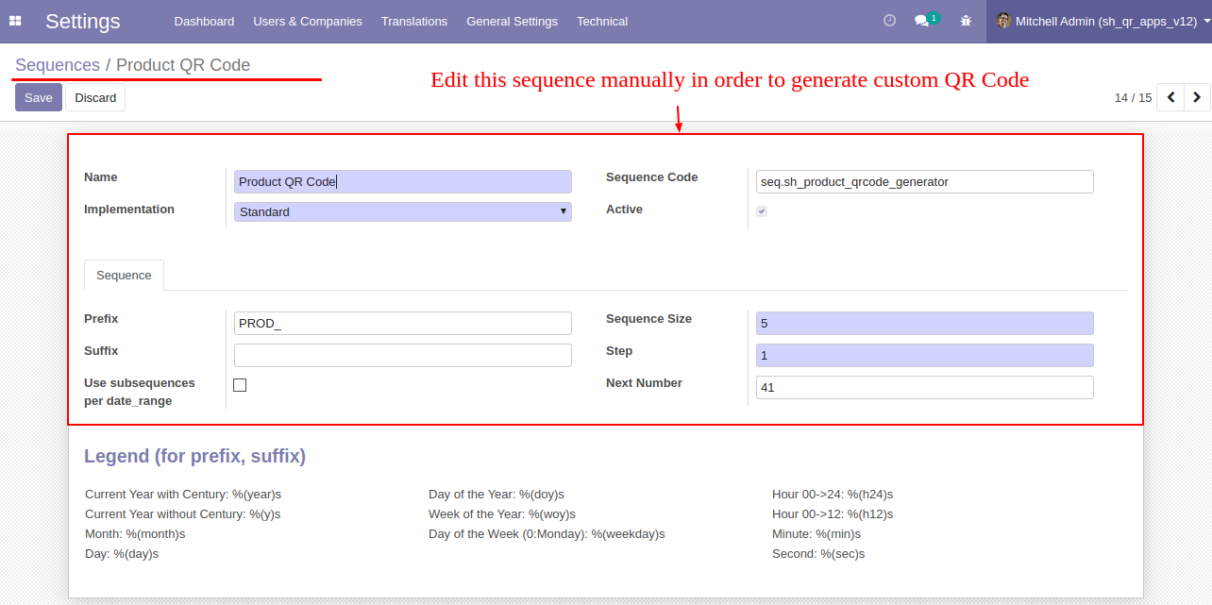
Task: Go back to Sequences breadcrumb
Action: click(58, 65)
